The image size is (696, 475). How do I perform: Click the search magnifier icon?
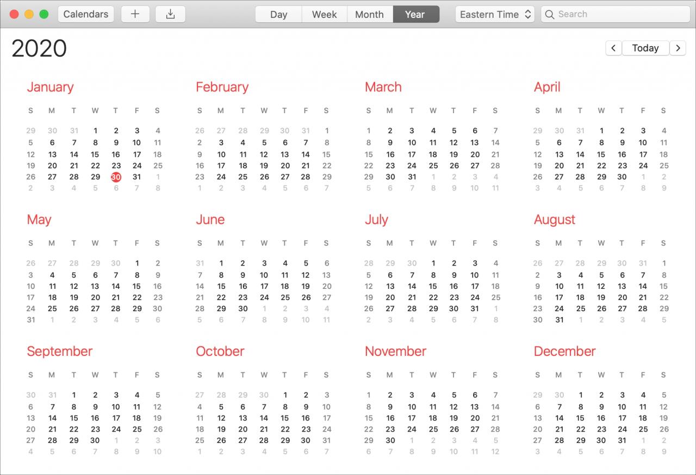(550, 14)
